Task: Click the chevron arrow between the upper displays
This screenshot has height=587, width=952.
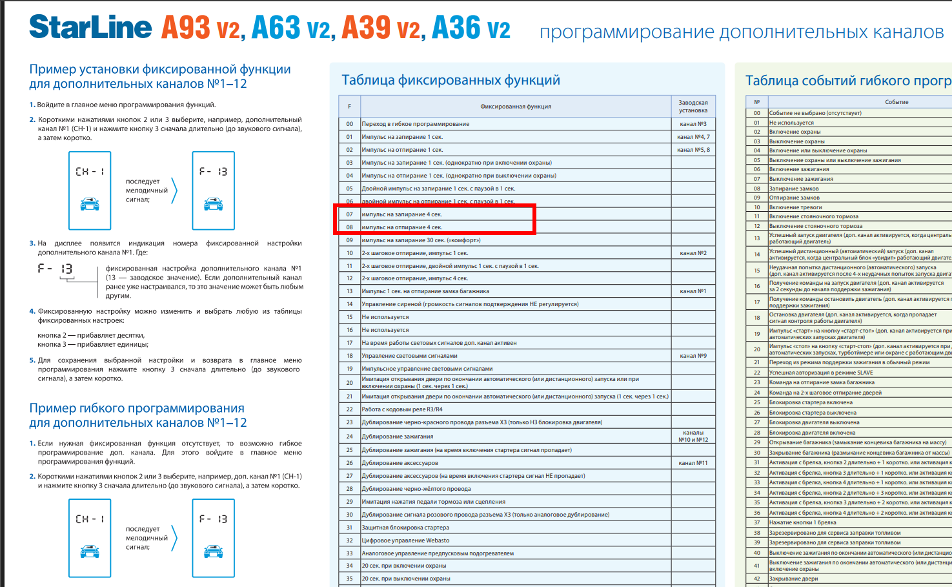Action: 174,191
